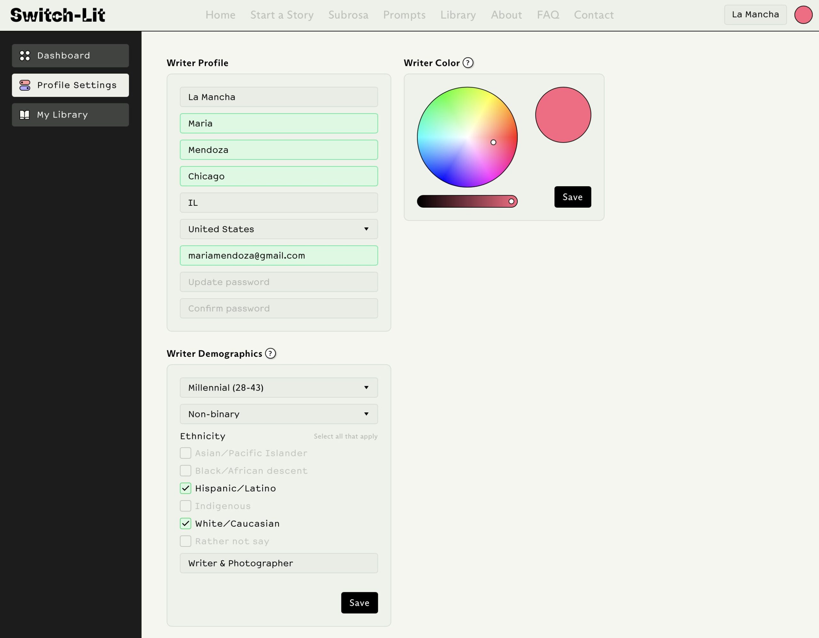Open the United States country dropdown
Viewport: 819px width, 638px height.
pyautogui.click(x=279, y=229)
